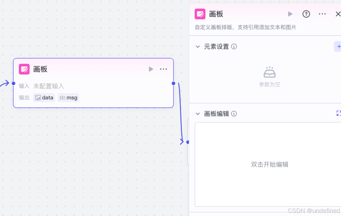The height and width of the screenshot is (216, 341).
Task: Click the 画板 title in the panel header
Action: [216, 14]
